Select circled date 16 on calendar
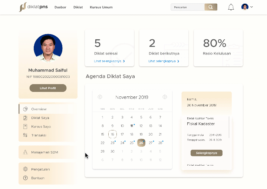Screen dimensions: 267x189 112,134
